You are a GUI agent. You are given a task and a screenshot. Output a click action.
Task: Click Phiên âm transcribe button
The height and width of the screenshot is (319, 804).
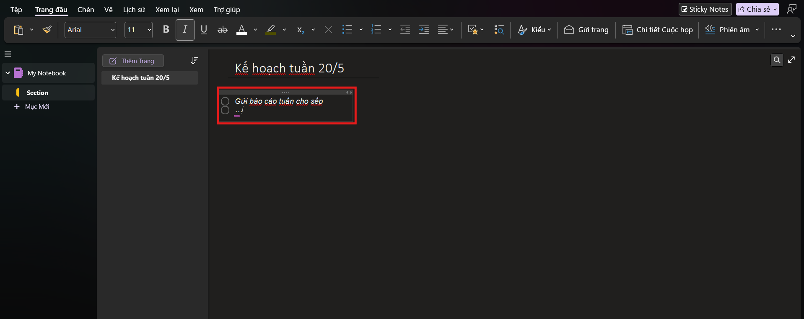[727, 30]
